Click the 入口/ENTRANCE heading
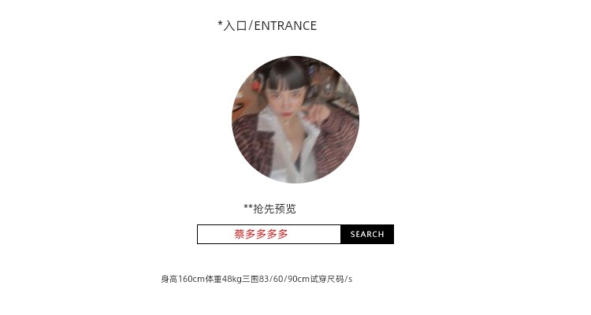Viewport: 591px width, 315px height. click(x=267, y=26)
